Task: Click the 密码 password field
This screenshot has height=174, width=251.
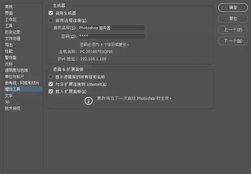Action: coord(112,36)
